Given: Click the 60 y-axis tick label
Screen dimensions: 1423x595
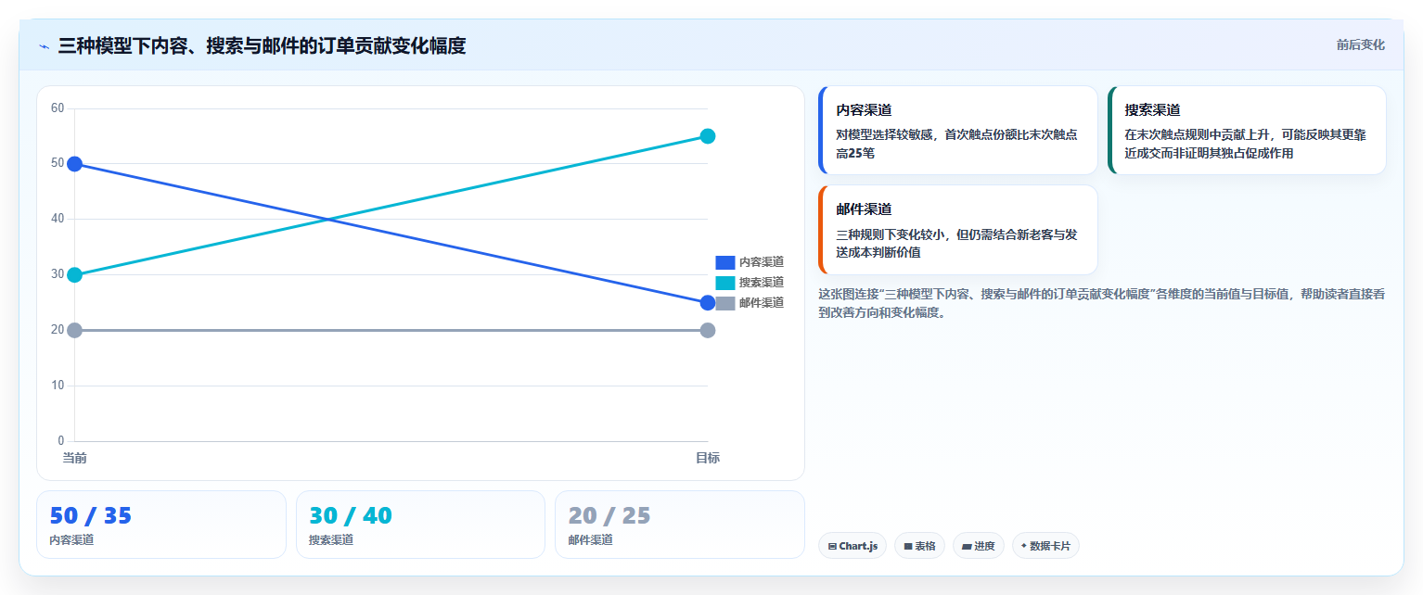Looking at the screenshot, I should pos(58,108).
